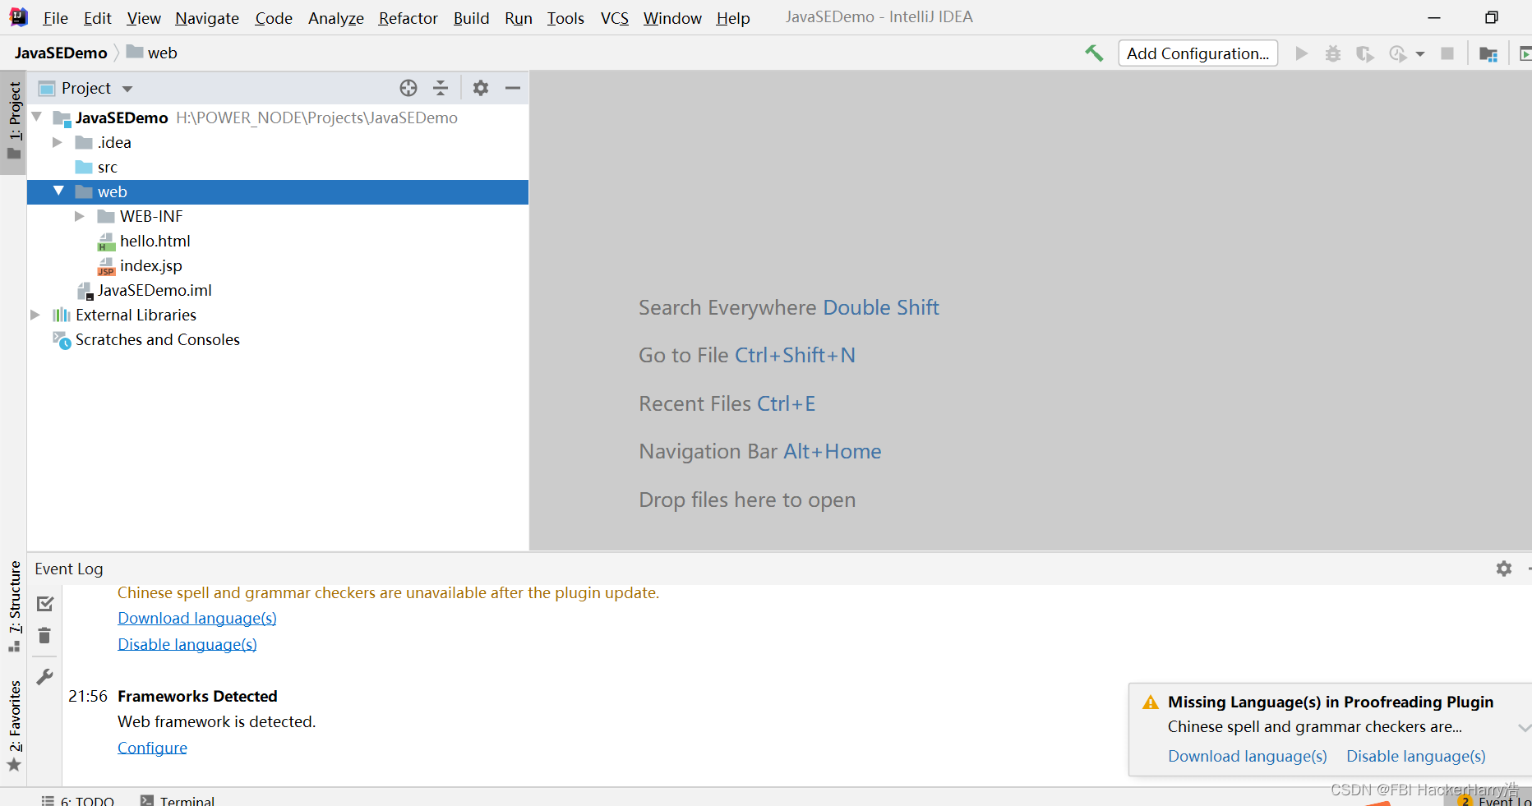1532x806 pixels.
Task: Click Mark all as read icon in Event Log
Action: coord(45,604)
